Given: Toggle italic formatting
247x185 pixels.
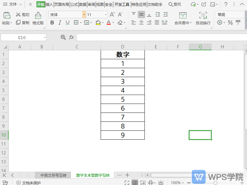Looking at the screenshot, I should (60, 23).
